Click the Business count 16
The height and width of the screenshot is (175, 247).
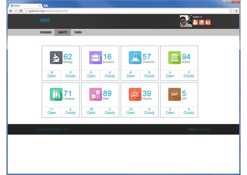tap(107, 57)
